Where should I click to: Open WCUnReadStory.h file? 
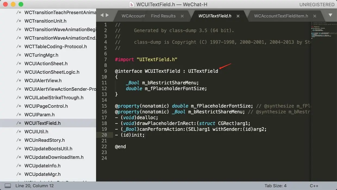click(45, 140)
